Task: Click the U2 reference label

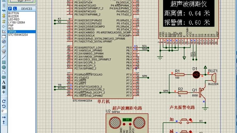Action: (108, 111)
